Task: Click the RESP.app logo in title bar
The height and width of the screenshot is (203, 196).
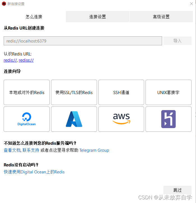Action: 4,4
